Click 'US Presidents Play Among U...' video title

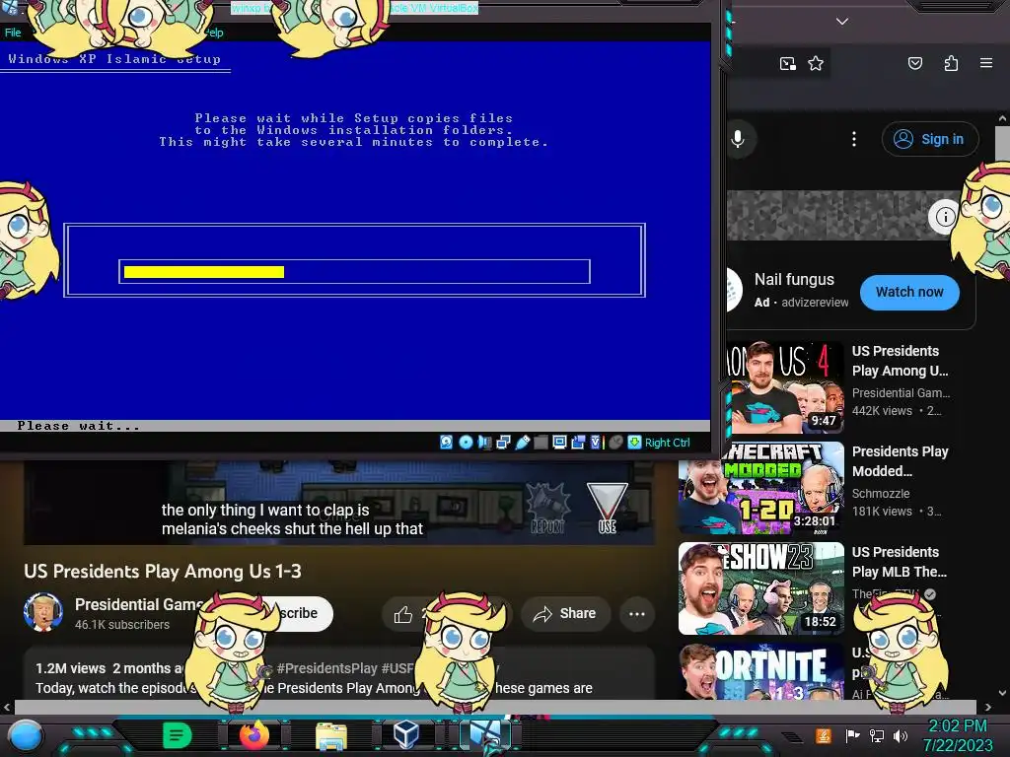[900, 361]
